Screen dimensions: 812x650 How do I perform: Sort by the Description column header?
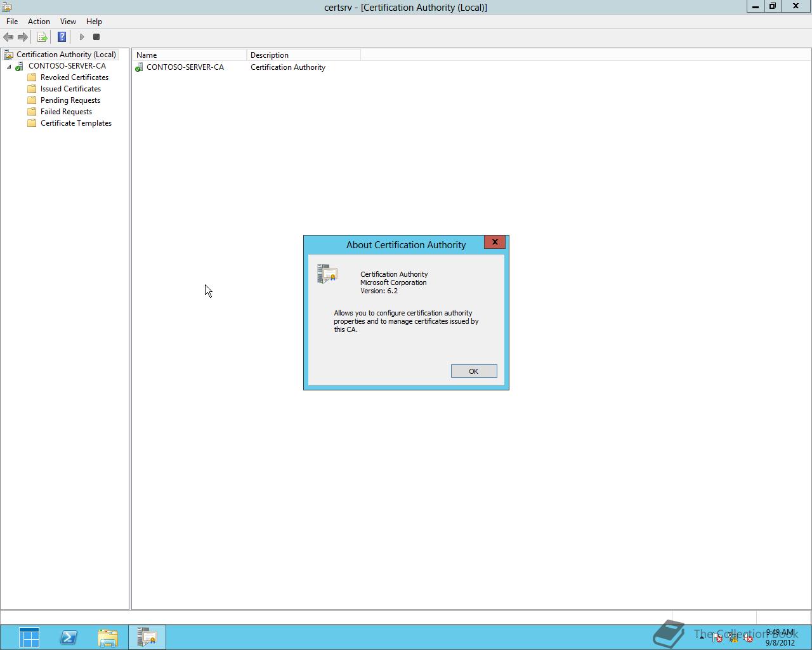click(x=304, y=55)
